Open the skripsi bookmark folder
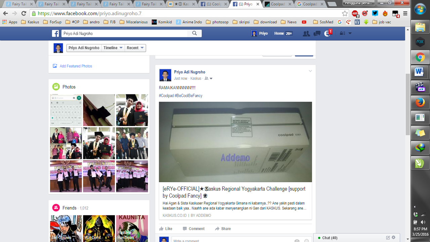Viewport: 430px width, 242px height. (241, 22)
